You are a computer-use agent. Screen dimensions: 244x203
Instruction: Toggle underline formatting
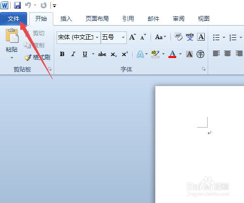(x=85, y=54)
